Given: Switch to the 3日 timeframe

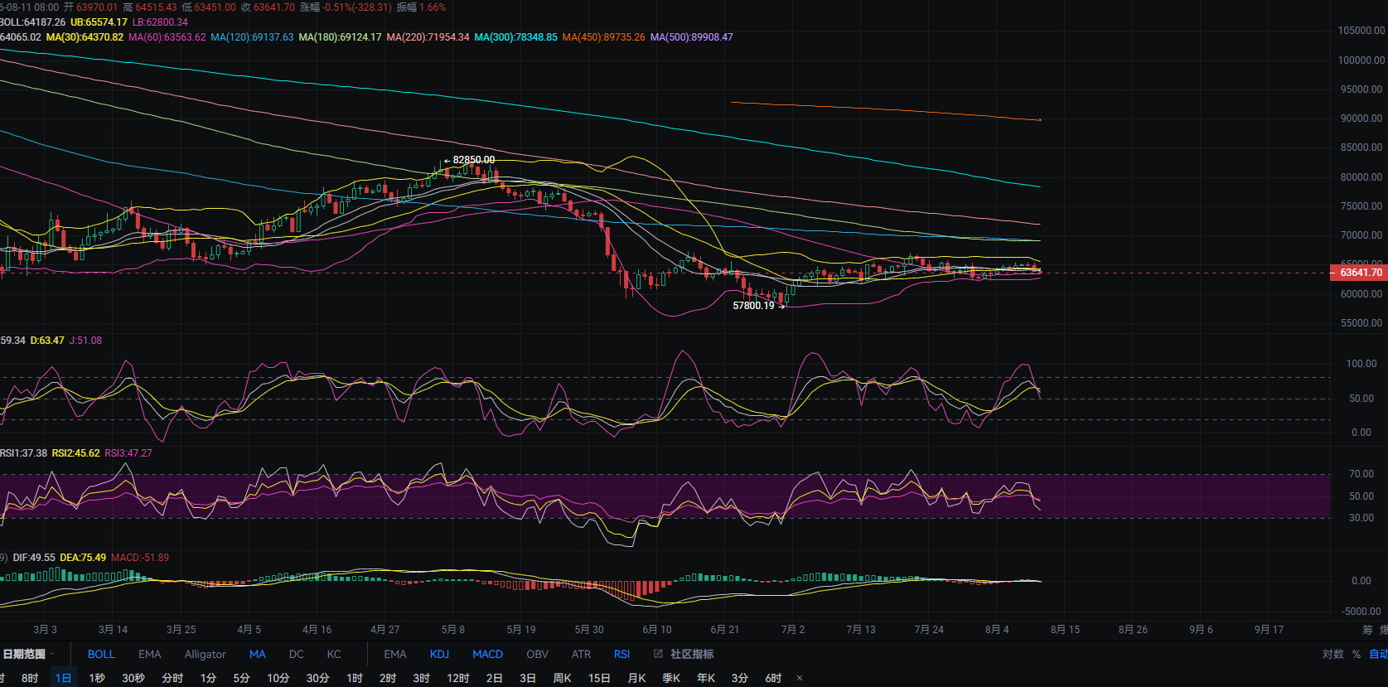Looking at the screenshot, I should [528, 678].
